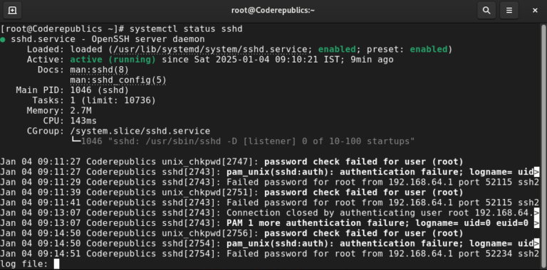Open the man:sshd_config(5) docs link
The height and width of the screenshot is (270, 547).
118,80
